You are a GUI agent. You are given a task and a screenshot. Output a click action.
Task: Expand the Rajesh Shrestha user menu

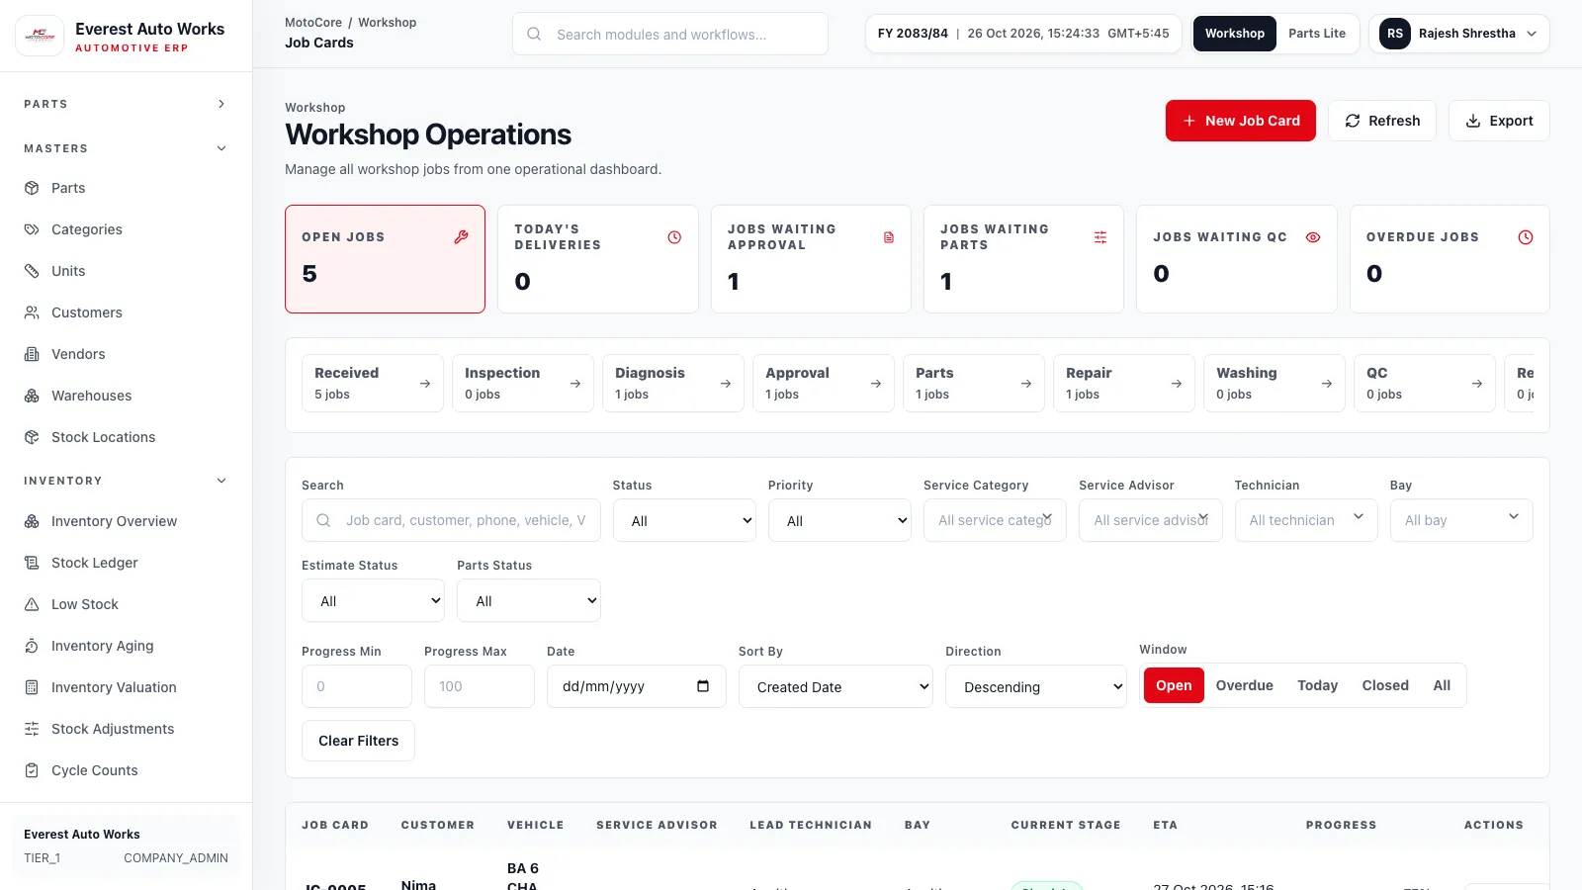(x=1459, y=34)
